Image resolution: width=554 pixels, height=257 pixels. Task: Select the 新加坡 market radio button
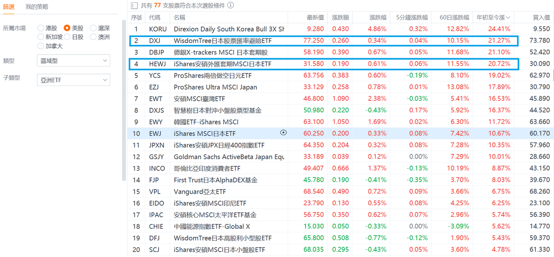point(41,37)
